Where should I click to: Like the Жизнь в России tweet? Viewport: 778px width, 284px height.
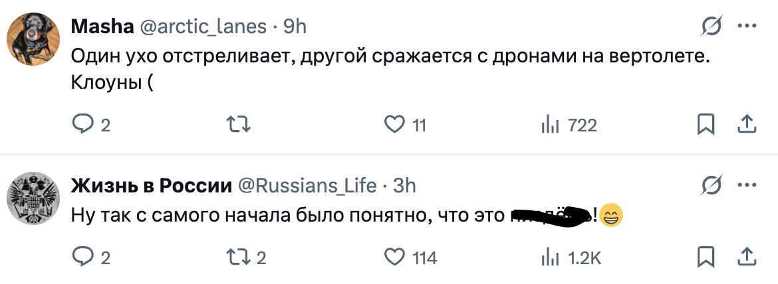click(396, 257)
